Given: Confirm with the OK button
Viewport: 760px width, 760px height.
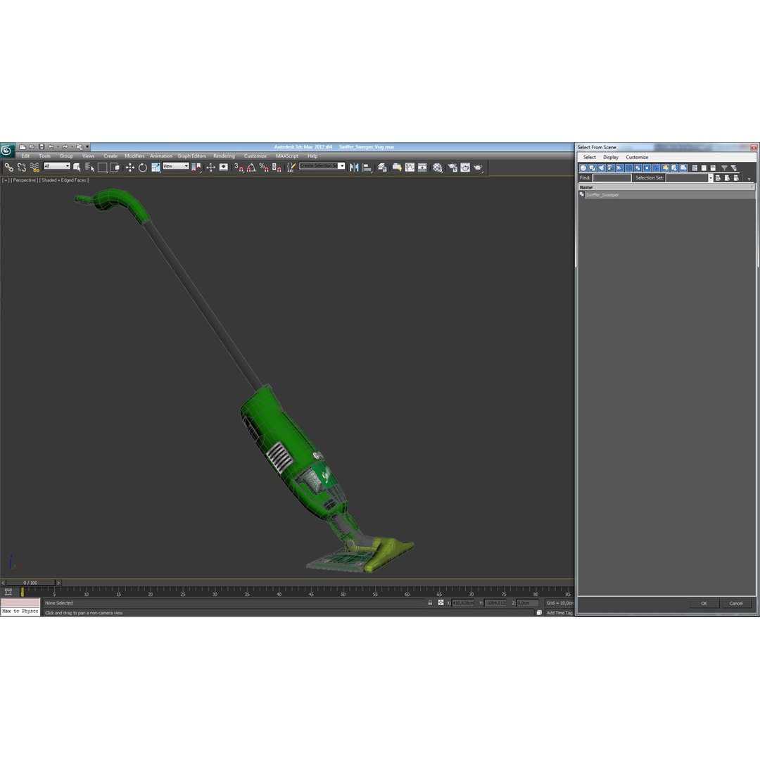Looking at the screenshot, I should [704, 604].
